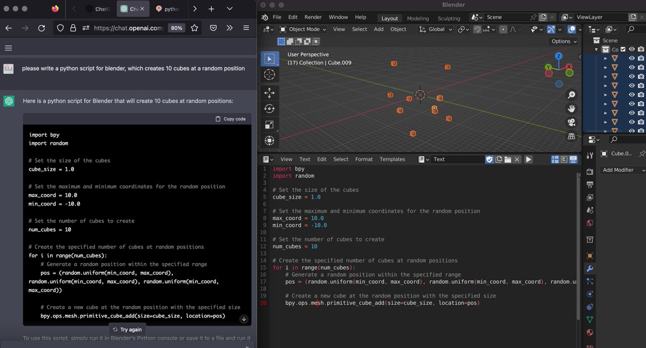Toggle proportional editing in viewport header
Screen dimensions: 646x348
click(503, 29)
